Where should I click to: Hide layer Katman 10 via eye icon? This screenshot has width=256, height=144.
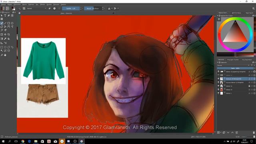click(218, 90)
